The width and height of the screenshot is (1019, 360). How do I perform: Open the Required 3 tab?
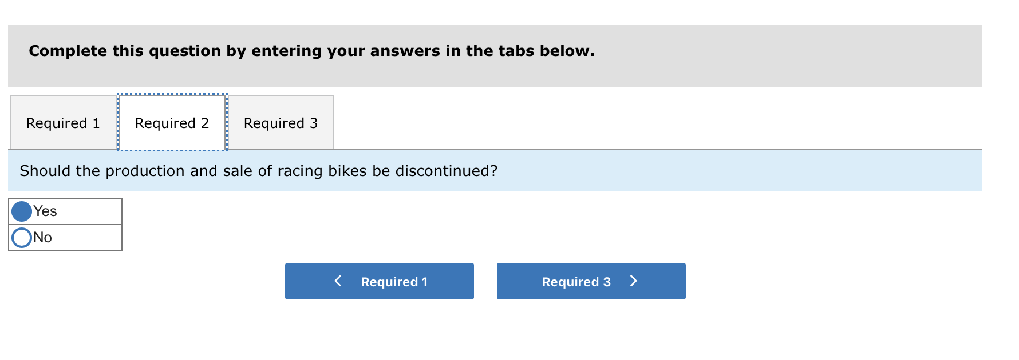click(x=281, y=123)
